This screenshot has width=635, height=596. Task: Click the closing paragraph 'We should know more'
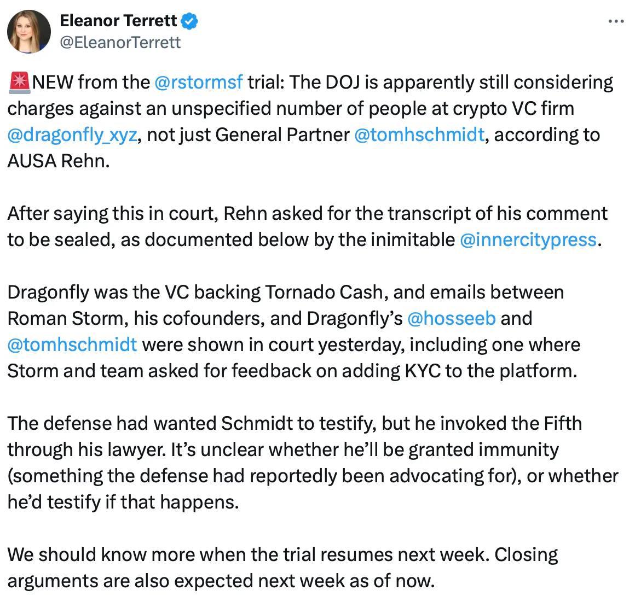coord(282,568)
